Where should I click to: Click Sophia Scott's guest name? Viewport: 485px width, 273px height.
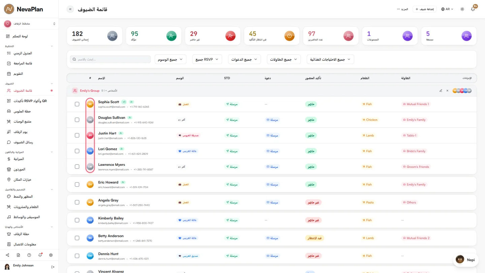pos(108,102)
